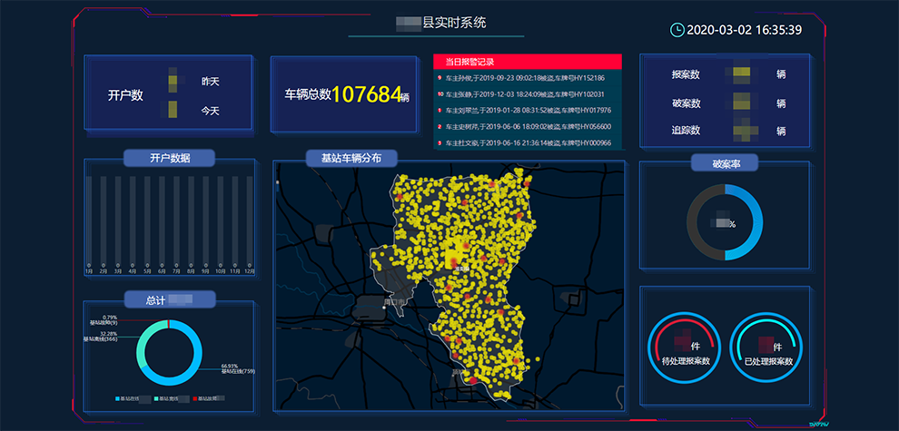
Task: Open the 破案率 panel title tab
Action: [724, 163]
